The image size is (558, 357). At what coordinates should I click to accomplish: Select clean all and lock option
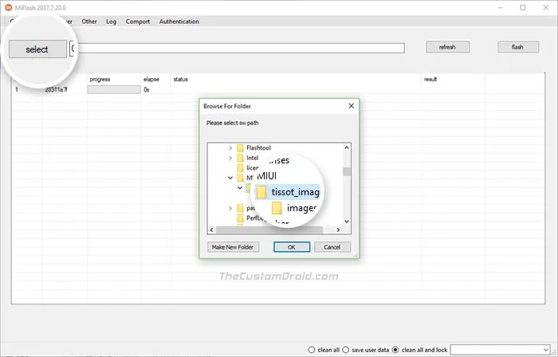395,350
